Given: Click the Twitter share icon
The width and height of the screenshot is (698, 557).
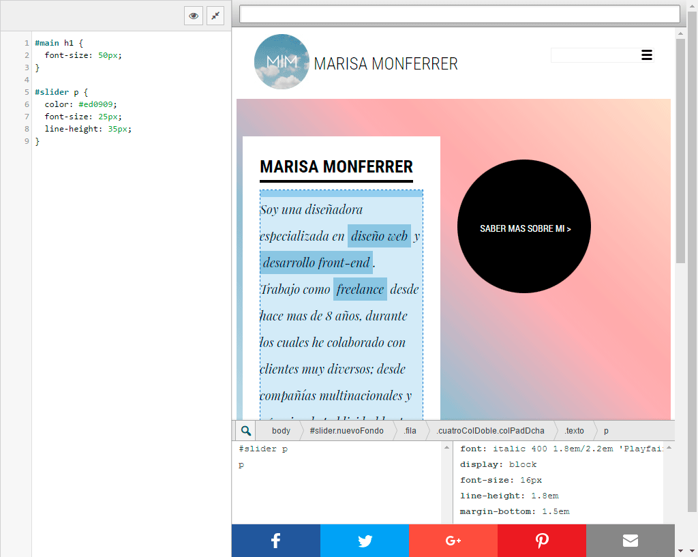Looking at the screenshot, I should (x=365, y=540).
